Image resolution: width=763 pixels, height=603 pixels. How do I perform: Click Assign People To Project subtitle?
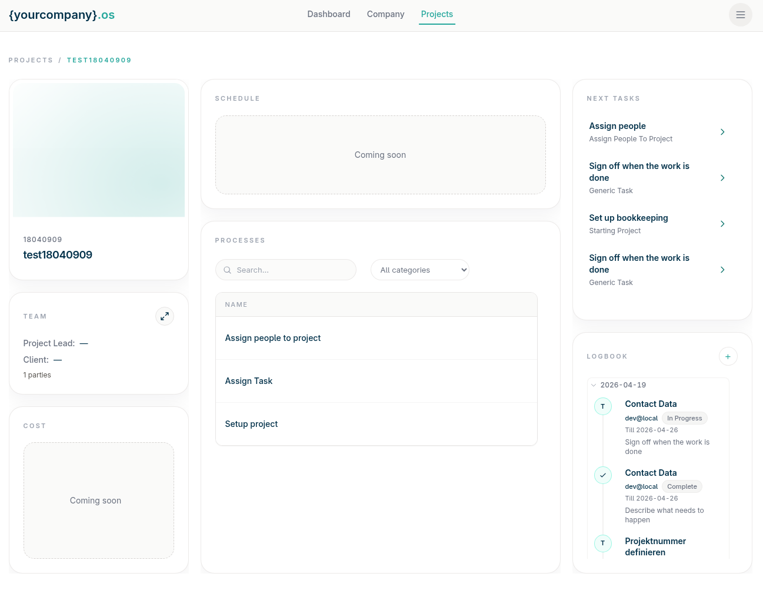tap(631, 139)
